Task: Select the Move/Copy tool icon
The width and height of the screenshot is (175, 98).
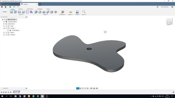Action: coord(56,12)
